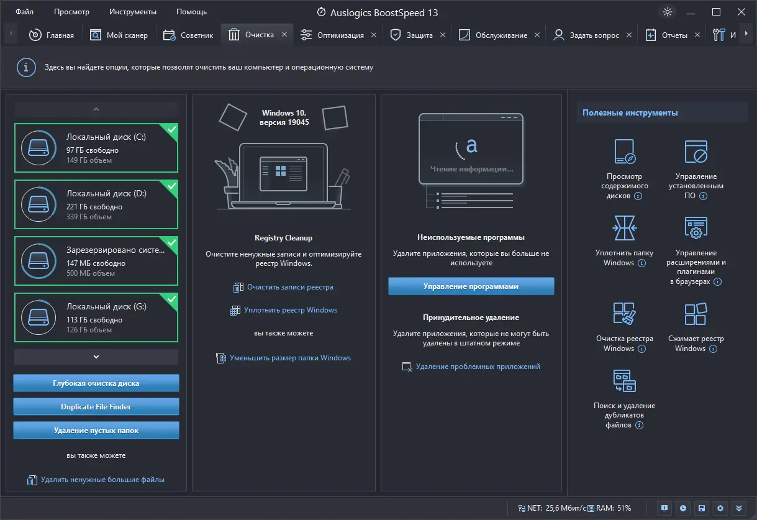Screen dimensions: 757x520
Task: Click the system info monitor icon in status bar
Action: 664,508
